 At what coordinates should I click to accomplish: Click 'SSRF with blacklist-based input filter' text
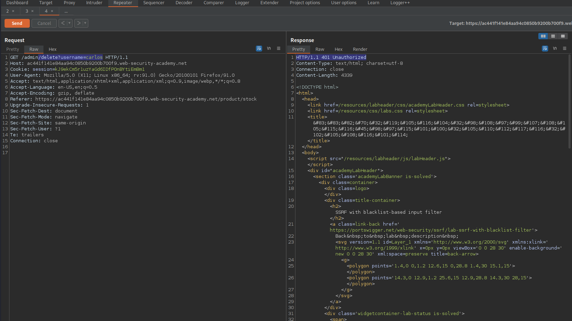(389, 212)
